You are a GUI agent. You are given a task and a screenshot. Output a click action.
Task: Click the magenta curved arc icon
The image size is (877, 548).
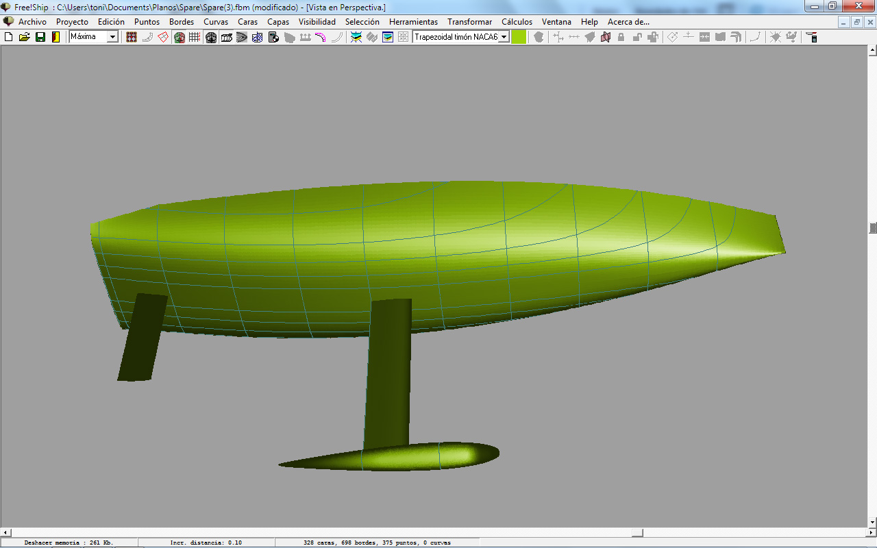320,37
